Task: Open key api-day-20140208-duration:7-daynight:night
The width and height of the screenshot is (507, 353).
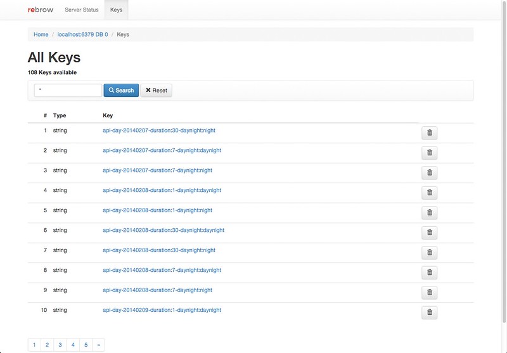Action: click(157, 290)
